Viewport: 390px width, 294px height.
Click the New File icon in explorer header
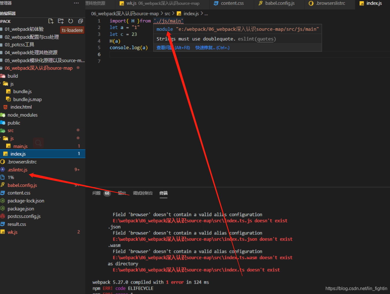point(51,21)
